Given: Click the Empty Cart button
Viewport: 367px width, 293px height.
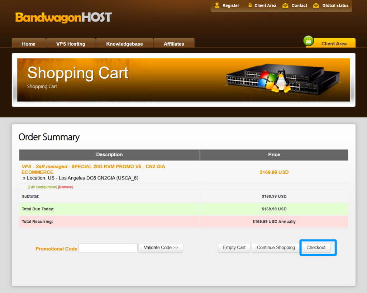Looking at the screenshot, I should pos(234,247).
